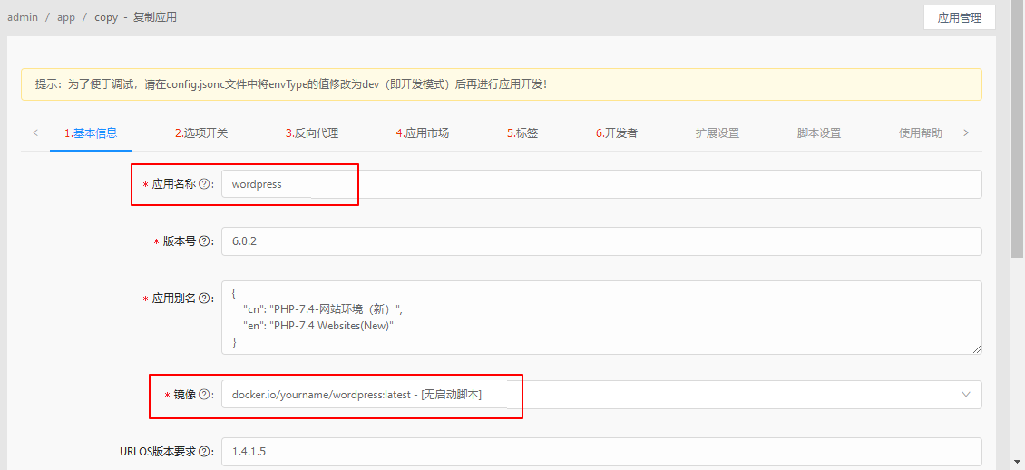1025x470 pixels.
Task: Expand the 镜像 dropdown arrow
Action: [965, 395]
